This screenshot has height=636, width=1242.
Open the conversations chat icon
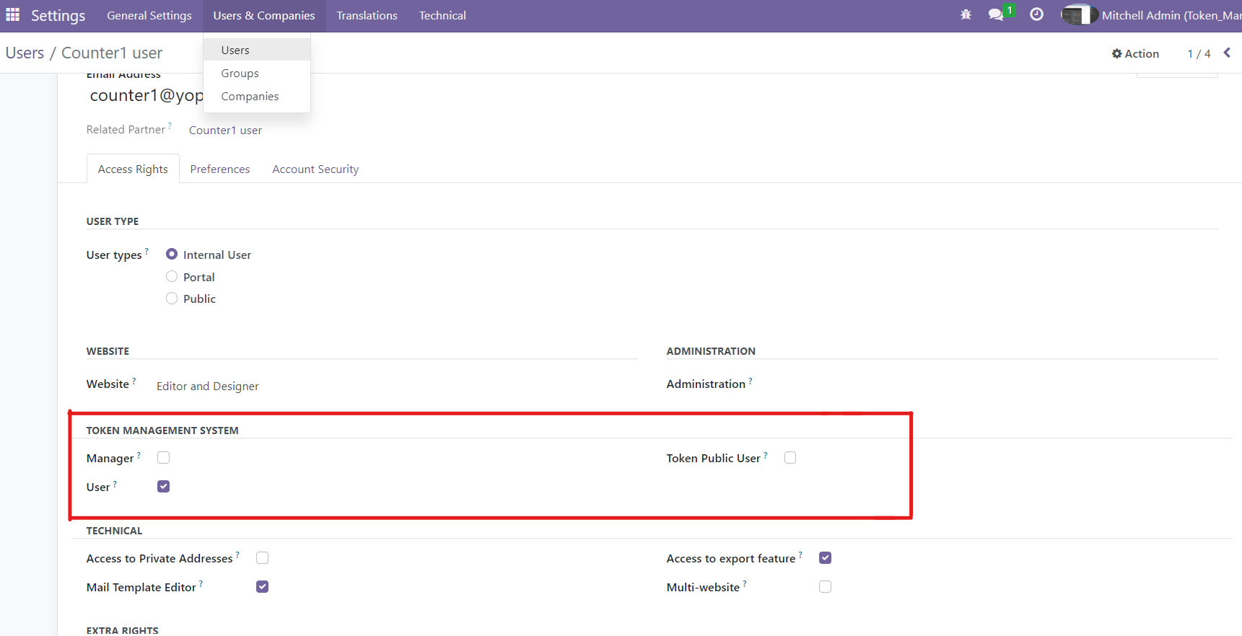point(996,15)
